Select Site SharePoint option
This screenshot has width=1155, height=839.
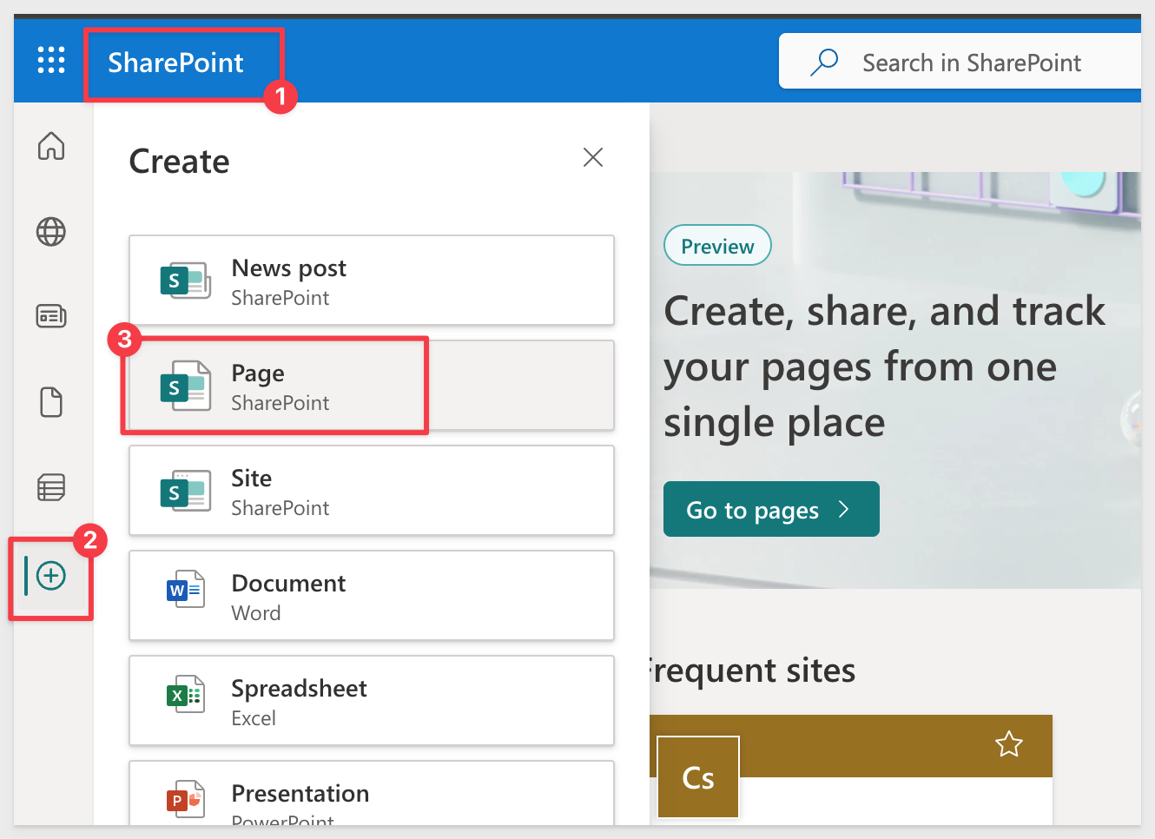(372, 491)
